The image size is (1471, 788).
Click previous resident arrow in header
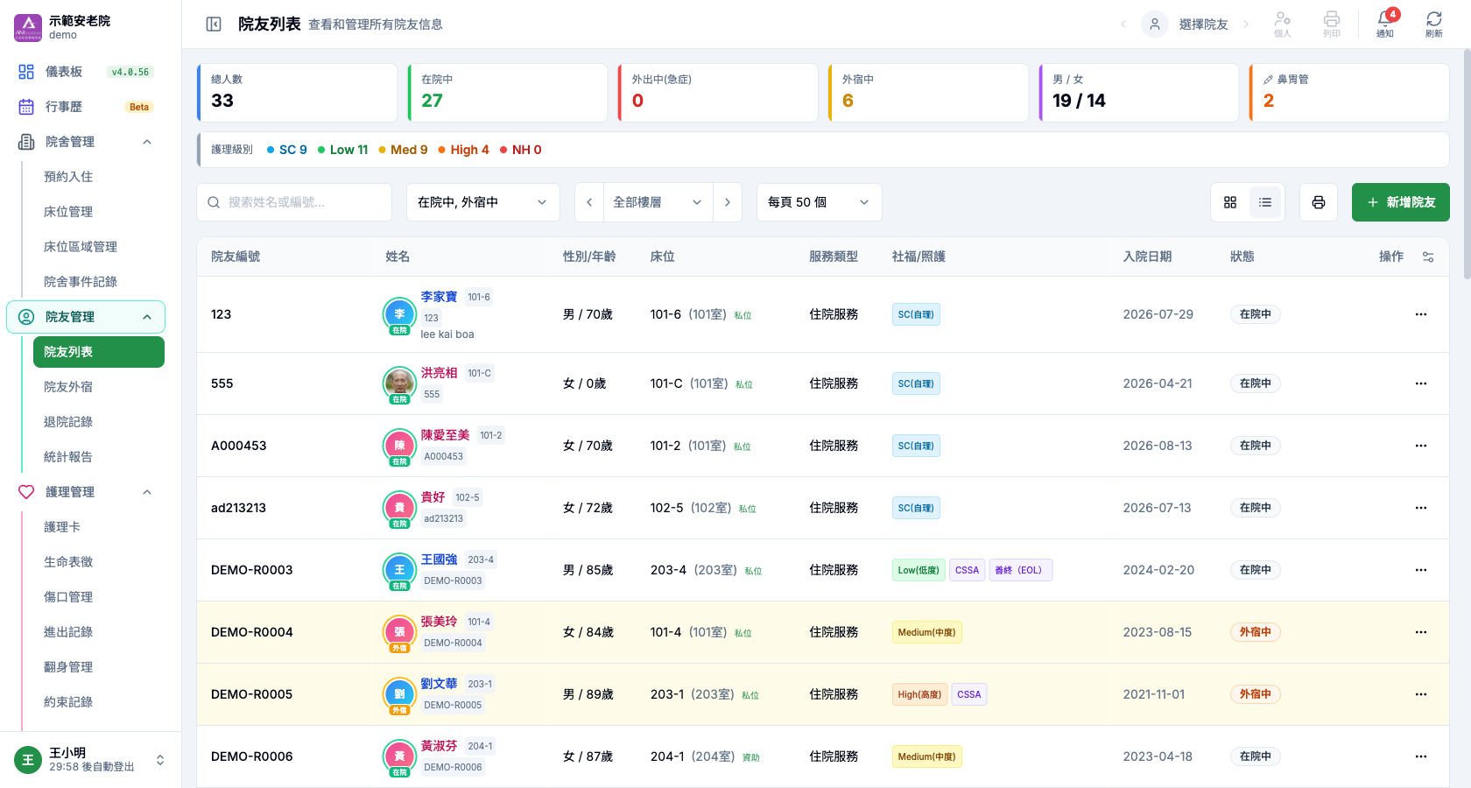coord(1123,25)
